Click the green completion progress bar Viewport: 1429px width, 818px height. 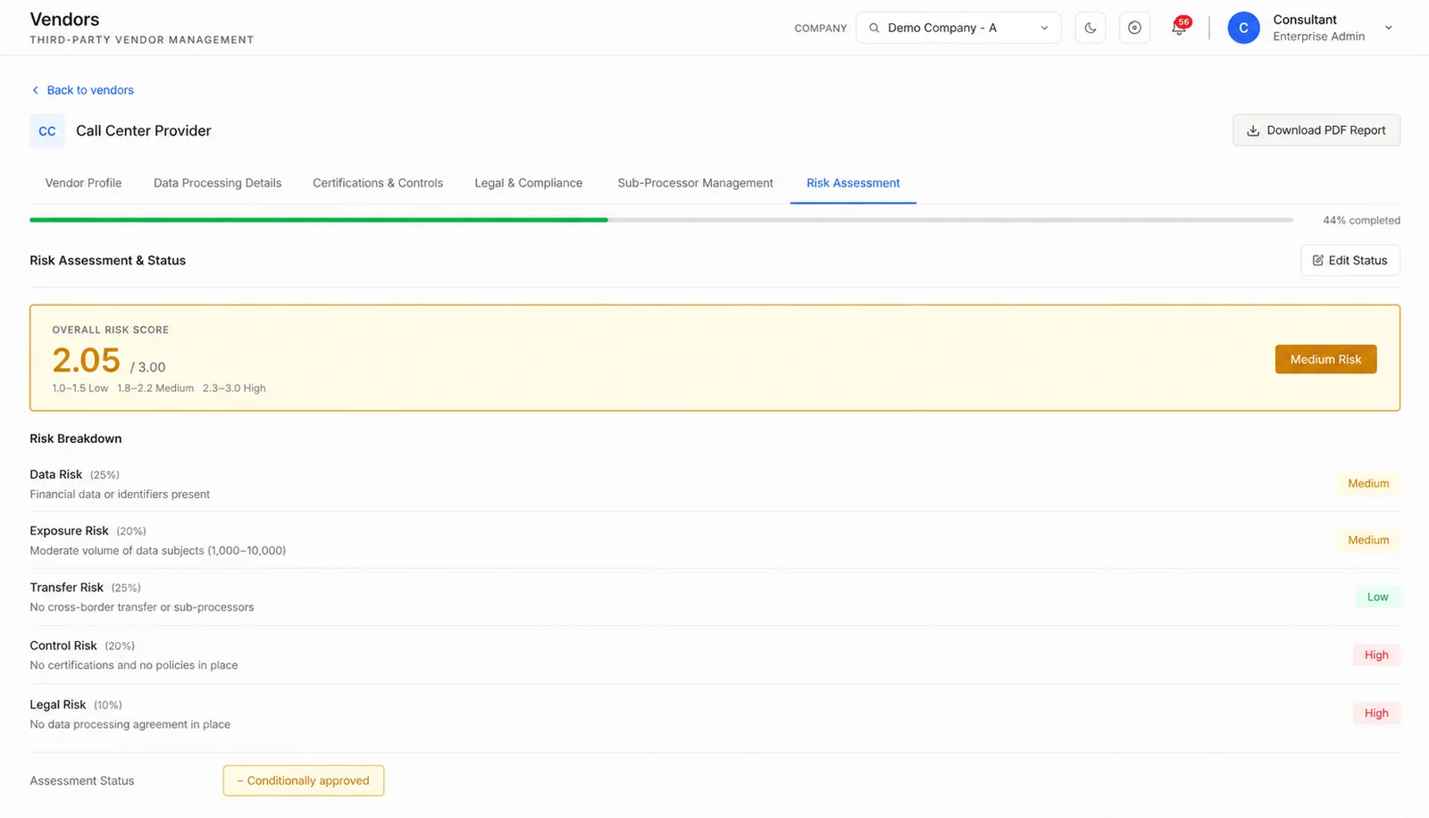click(x=319, y=220)
